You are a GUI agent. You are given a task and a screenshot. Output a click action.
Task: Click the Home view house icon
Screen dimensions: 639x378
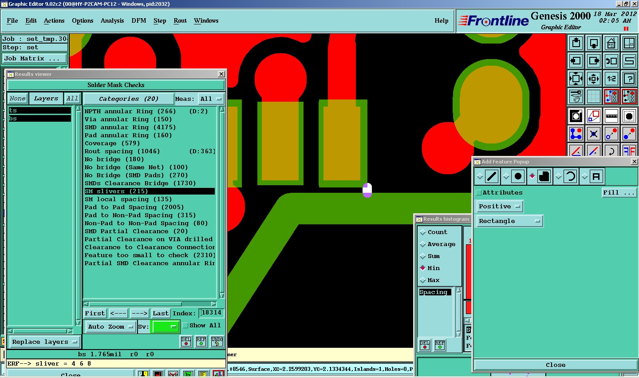tap(611, 43)
